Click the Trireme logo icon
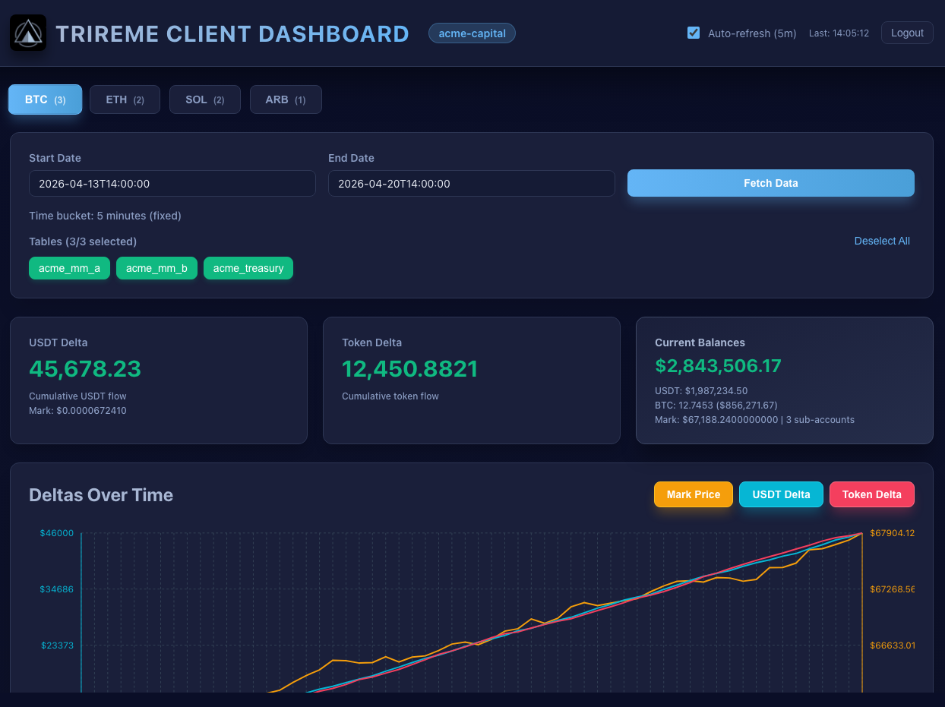Viewport: 945px width, 707px height. [x=28, y=33]
